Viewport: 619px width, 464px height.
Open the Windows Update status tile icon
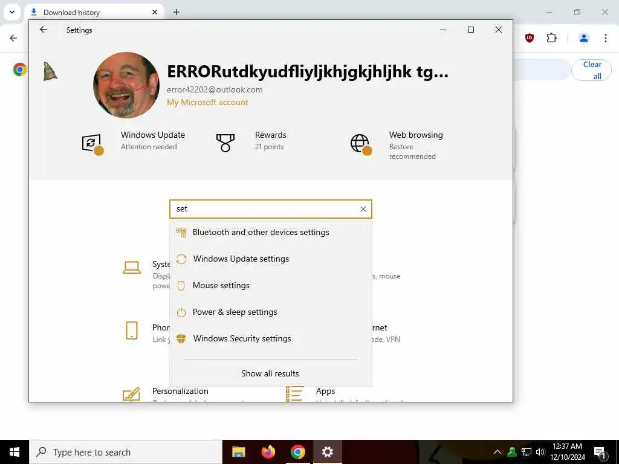(92, 144)
